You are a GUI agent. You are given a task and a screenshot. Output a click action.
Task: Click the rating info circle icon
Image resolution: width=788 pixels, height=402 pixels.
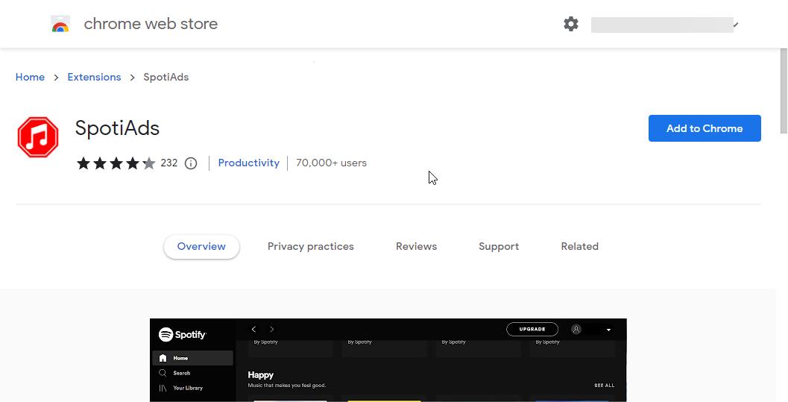pyautogui.click(x=191, y=163)
